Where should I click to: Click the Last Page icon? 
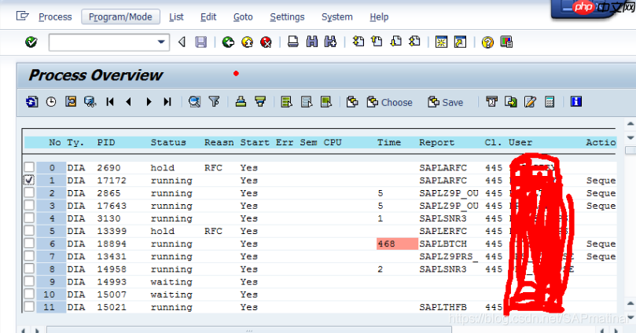pos(414,42)
